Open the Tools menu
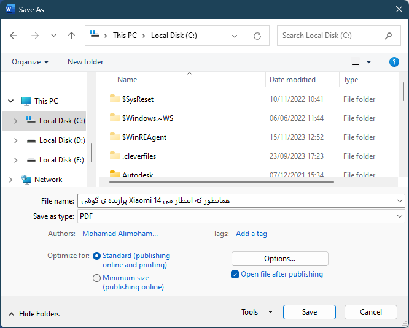Image resolution: width=409 pixels, height=328 pixels. click(257, 312)
